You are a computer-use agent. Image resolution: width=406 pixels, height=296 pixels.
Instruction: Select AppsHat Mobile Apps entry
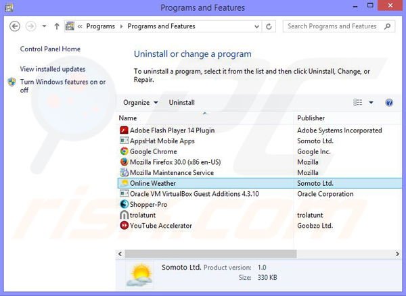(162, 141)
